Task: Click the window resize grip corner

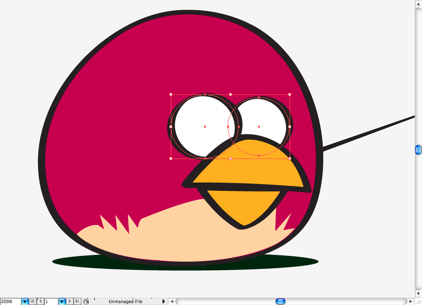Action: coord(418,302)
